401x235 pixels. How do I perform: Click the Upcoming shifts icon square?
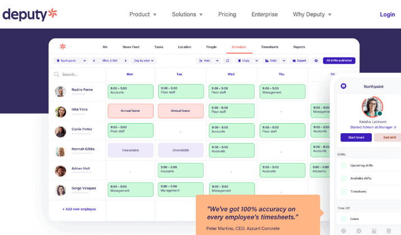344,166
